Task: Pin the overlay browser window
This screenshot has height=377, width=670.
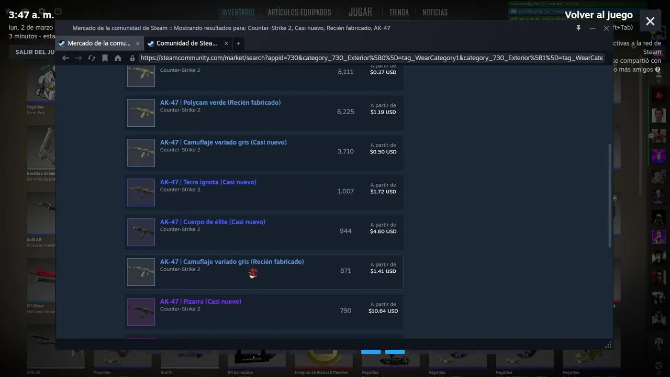Action: pos(578,28)
